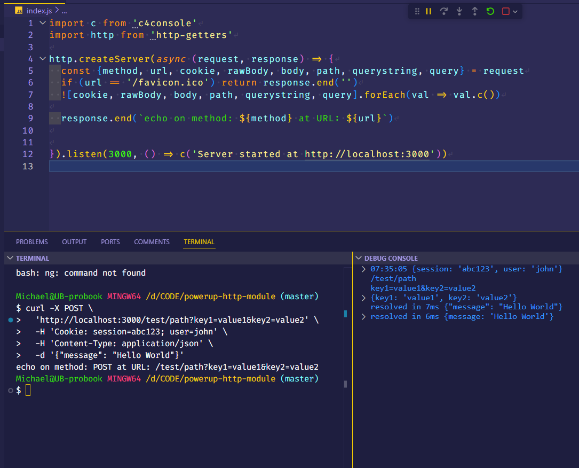Grab the debug toolbar drag handle
This screenshot has width=579, height=468.
click(x=417, y=11)
